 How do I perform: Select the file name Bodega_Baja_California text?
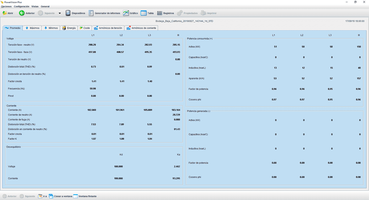point(184,21)
